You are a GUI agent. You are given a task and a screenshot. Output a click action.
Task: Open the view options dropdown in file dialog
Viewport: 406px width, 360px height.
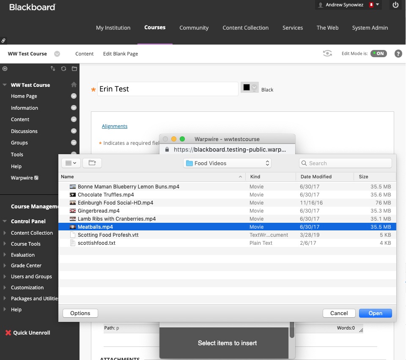pyautogui.click(x=71, y=163)
